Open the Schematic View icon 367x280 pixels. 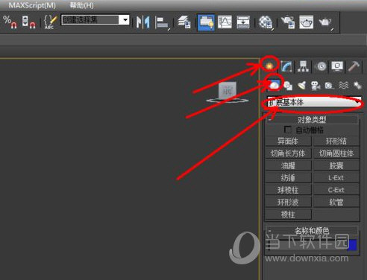(x=243, y=22)
